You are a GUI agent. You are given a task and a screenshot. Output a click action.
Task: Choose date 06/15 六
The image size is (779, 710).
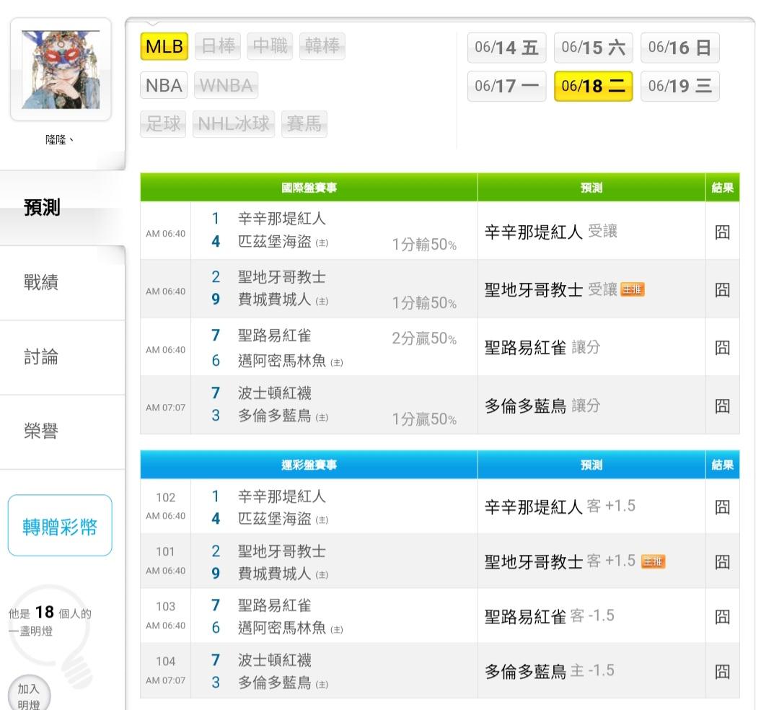(x=593, y=48)
